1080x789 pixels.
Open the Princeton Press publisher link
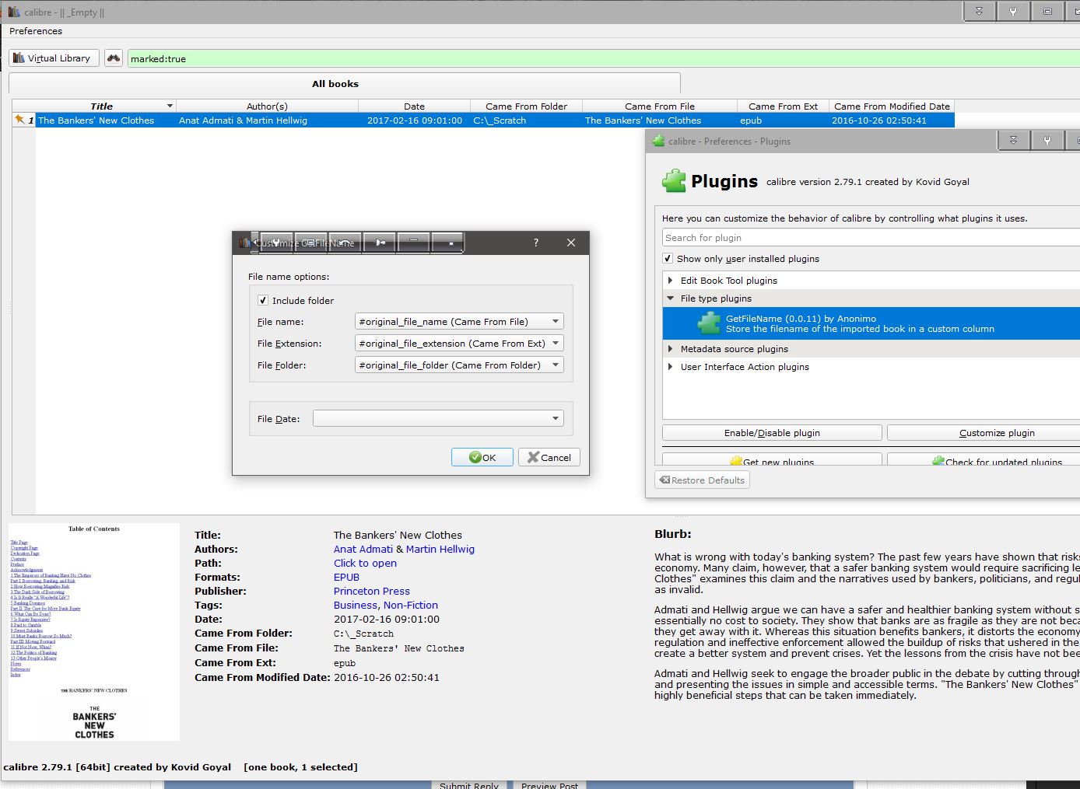372,591
